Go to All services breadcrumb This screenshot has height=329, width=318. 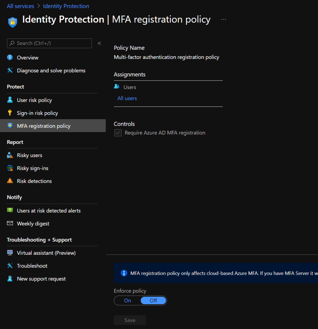coord(21,6)
